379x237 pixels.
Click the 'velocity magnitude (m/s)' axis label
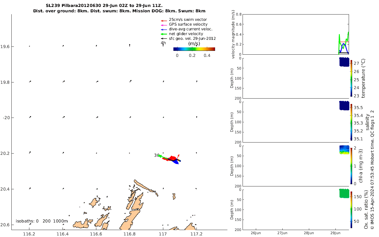[x=234, y=34]
